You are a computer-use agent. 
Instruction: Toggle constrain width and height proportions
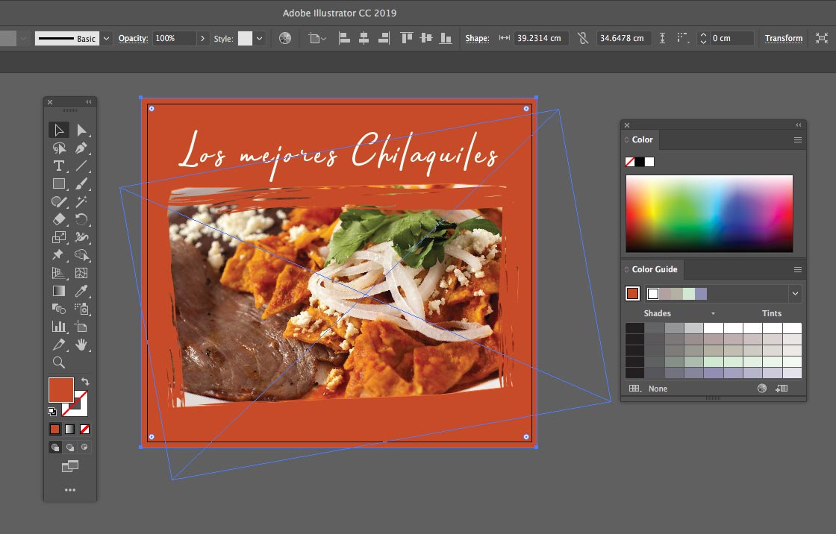tap(583, 38)
